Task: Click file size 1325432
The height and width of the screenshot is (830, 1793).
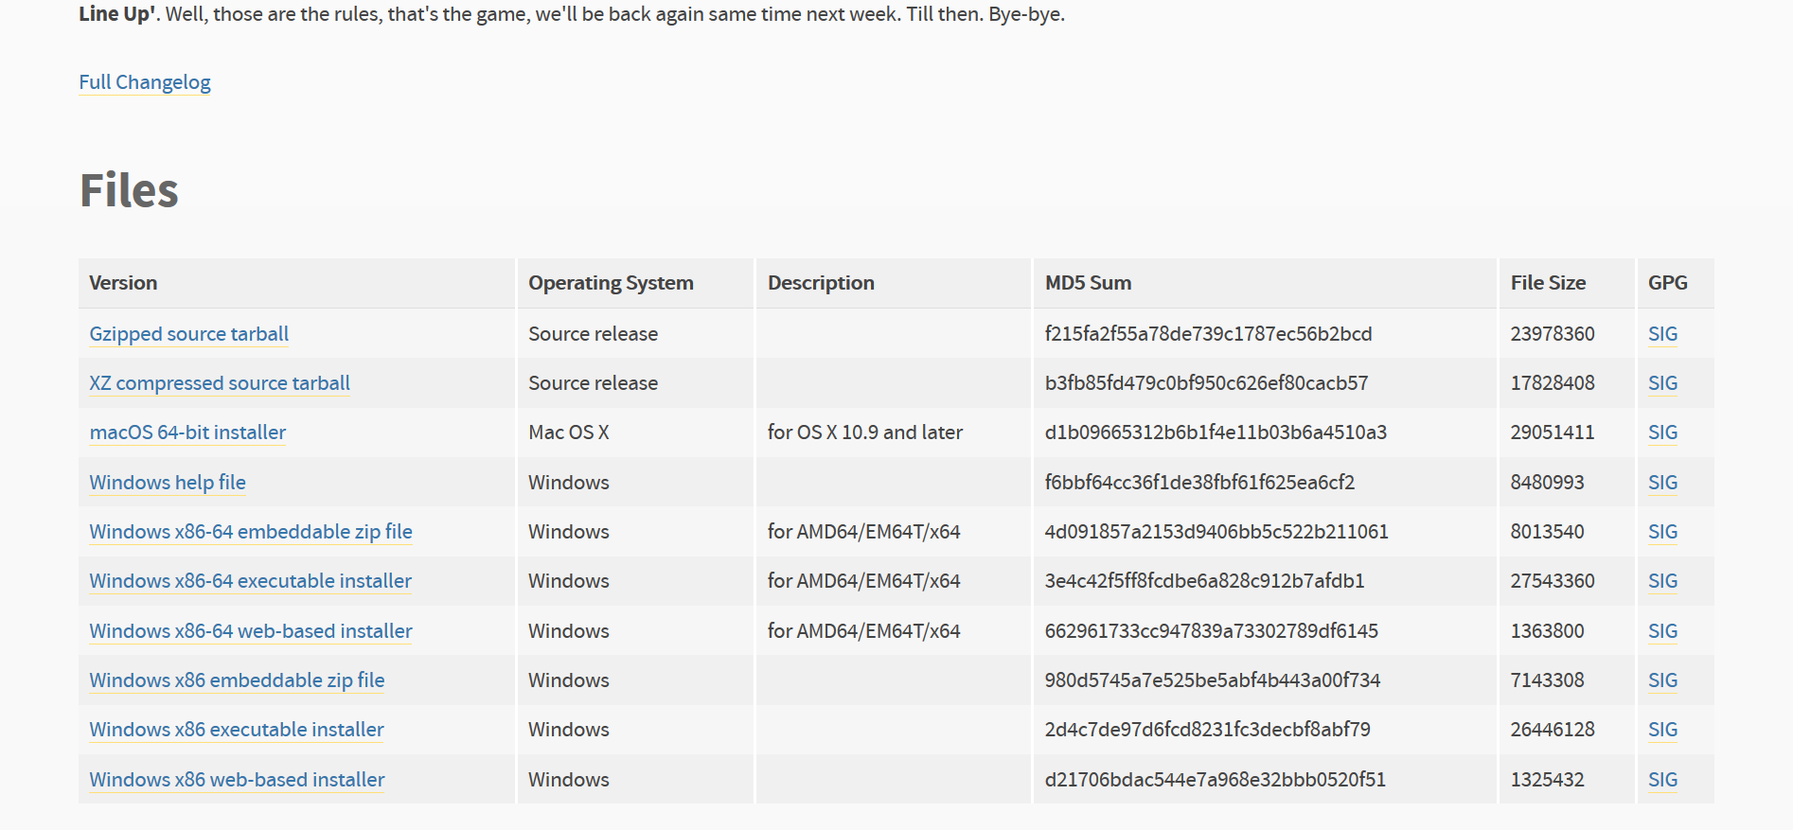Action: tap(1547, 780)
